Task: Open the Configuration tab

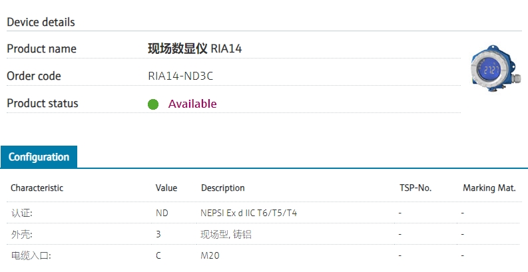Action: click(x=39, y=157)
